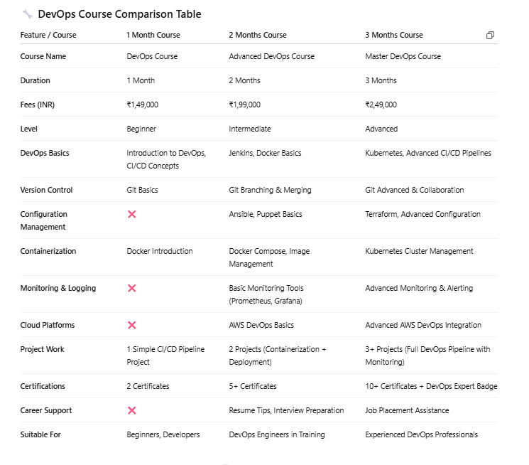Click the "1 Month Course" column header
529x465 pixels.
click(x=153, y=35)
